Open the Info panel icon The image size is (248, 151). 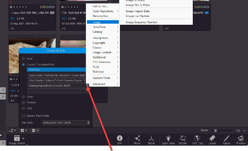click(120, 138)
